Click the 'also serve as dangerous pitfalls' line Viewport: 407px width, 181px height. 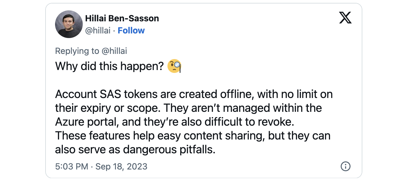[x=135, y=150]
